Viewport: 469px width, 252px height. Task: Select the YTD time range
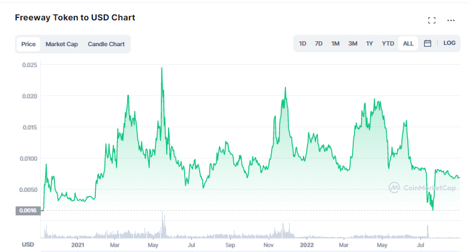click(x=388, y=43)
